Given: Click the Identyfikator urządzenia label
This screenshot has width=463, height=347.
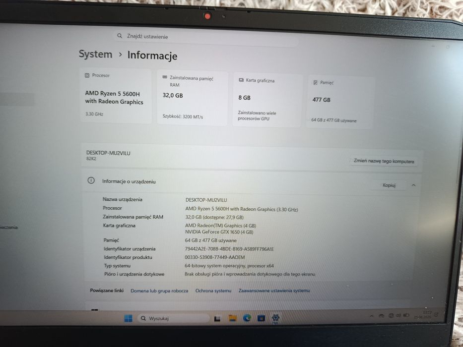Looking at the screenshot, I should [130, 249].
